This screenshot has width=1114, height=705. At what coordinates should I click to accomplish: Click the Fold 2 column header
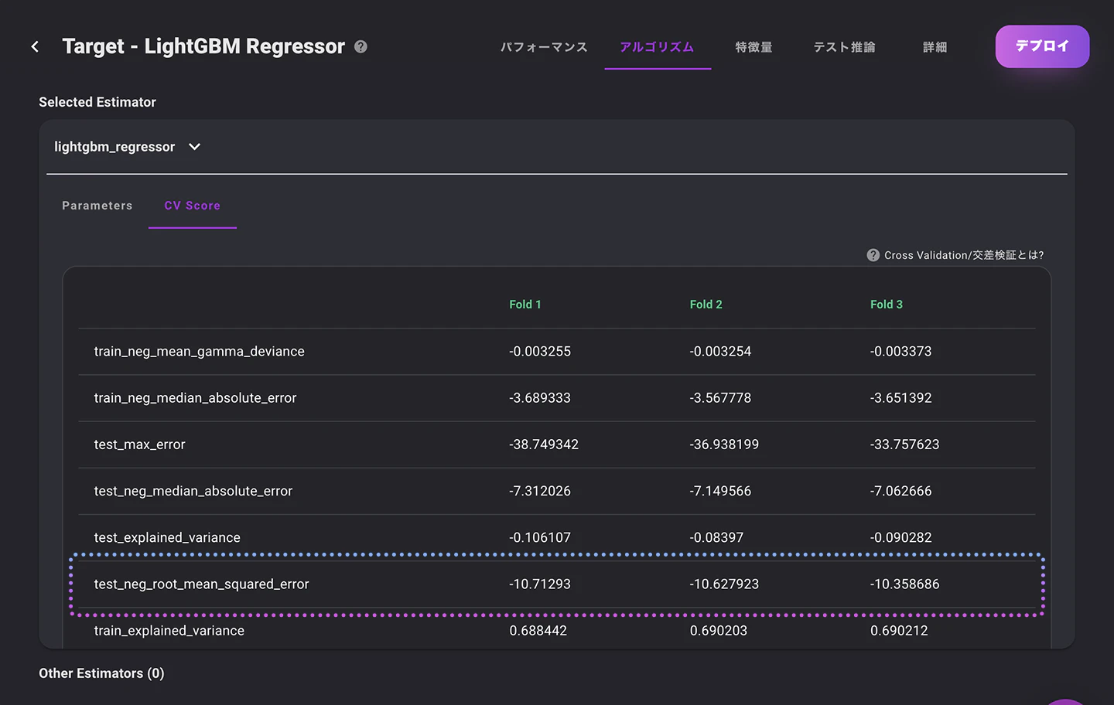pos(706,305)
